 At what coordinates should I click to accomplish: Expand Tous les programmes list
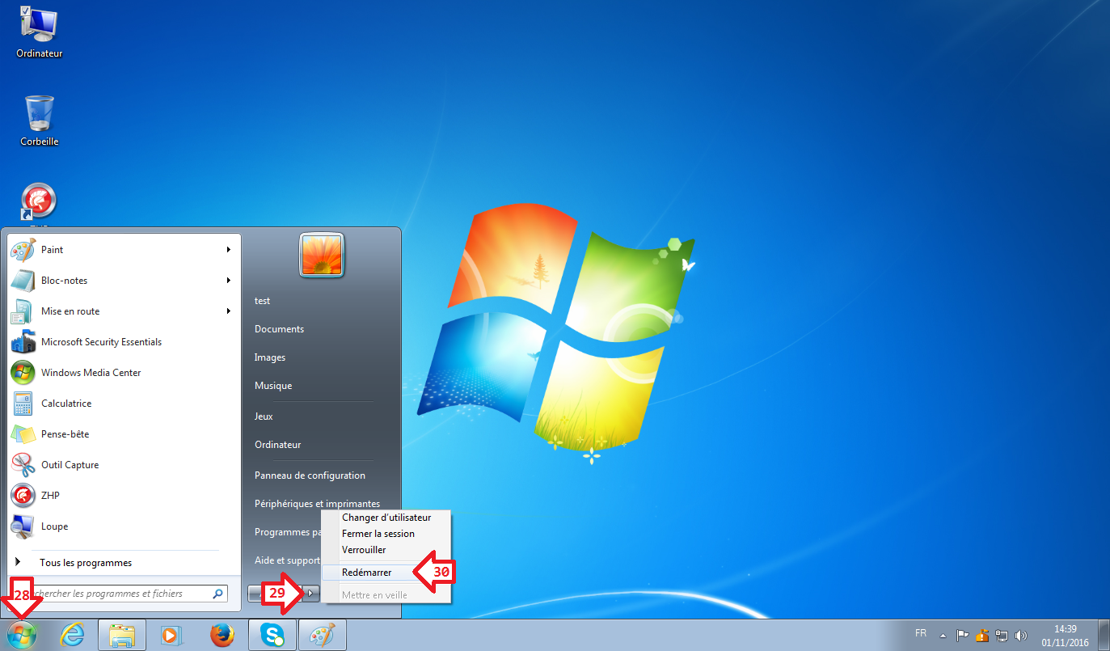click(x=85, y=563)
